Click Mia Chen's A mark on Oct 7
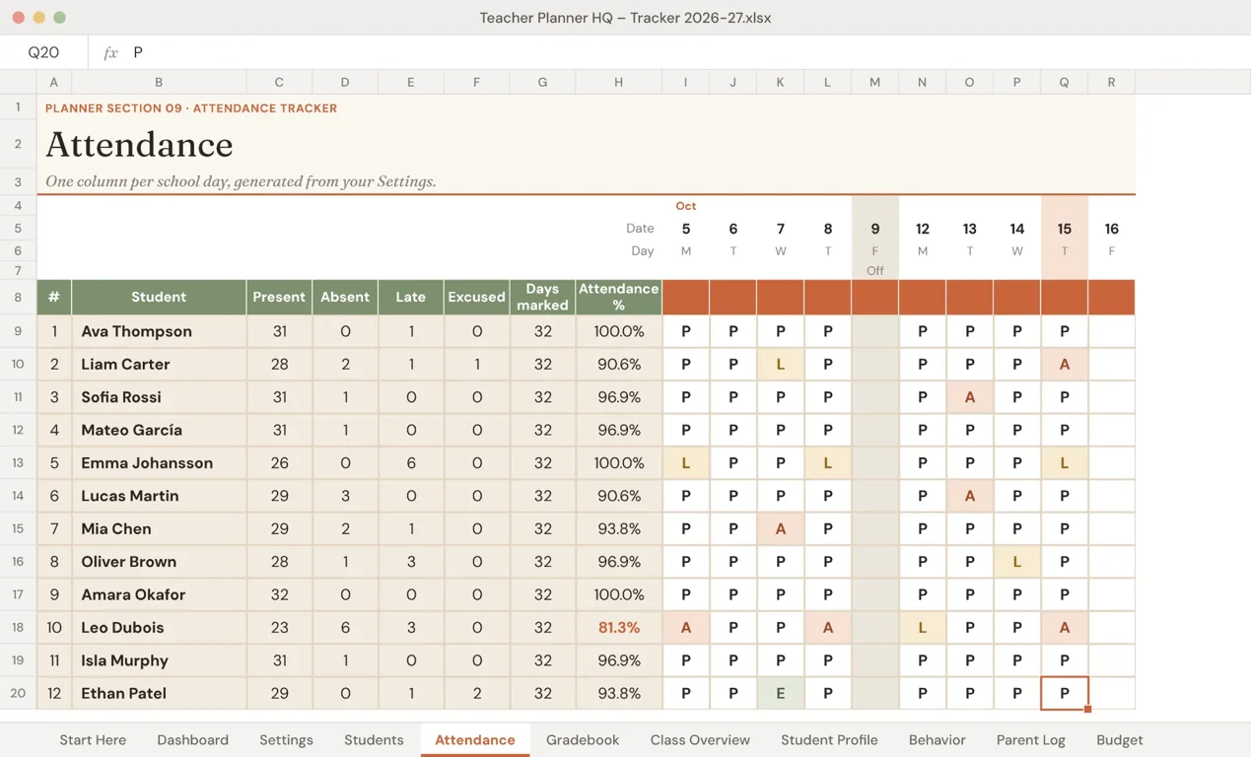 click(780, 528)
